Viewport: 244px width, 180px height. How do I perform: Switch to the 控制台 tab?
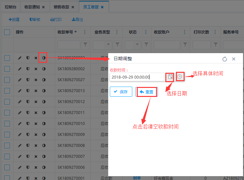point(11,7)
